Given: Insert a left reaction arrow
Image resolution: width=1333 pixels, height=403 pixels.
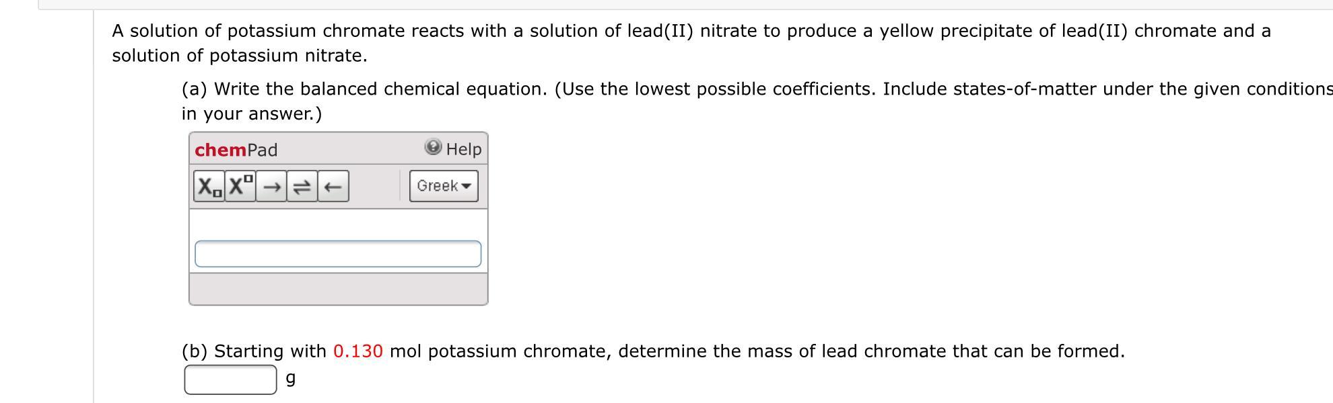Looking at the screenshot, I should (333, 187).
